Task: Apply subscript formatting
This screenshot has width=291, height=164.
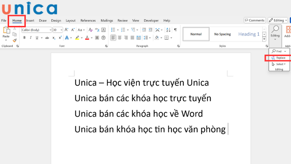Action: 53,38
